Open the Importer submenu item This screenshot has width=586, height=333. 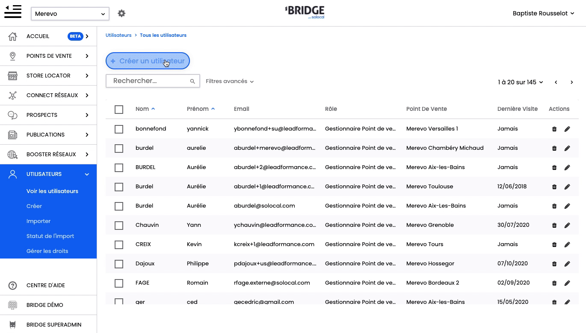[x=38, y=221]
